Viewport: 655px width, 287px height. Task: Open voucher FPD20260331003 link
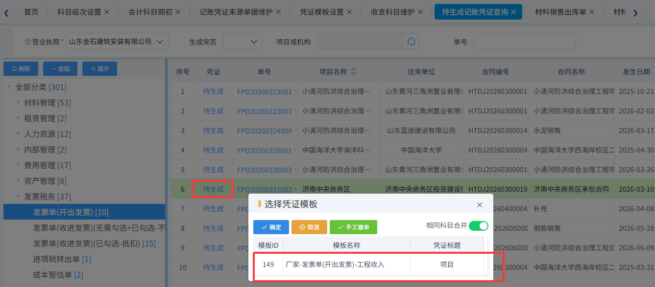pos(265,189)
